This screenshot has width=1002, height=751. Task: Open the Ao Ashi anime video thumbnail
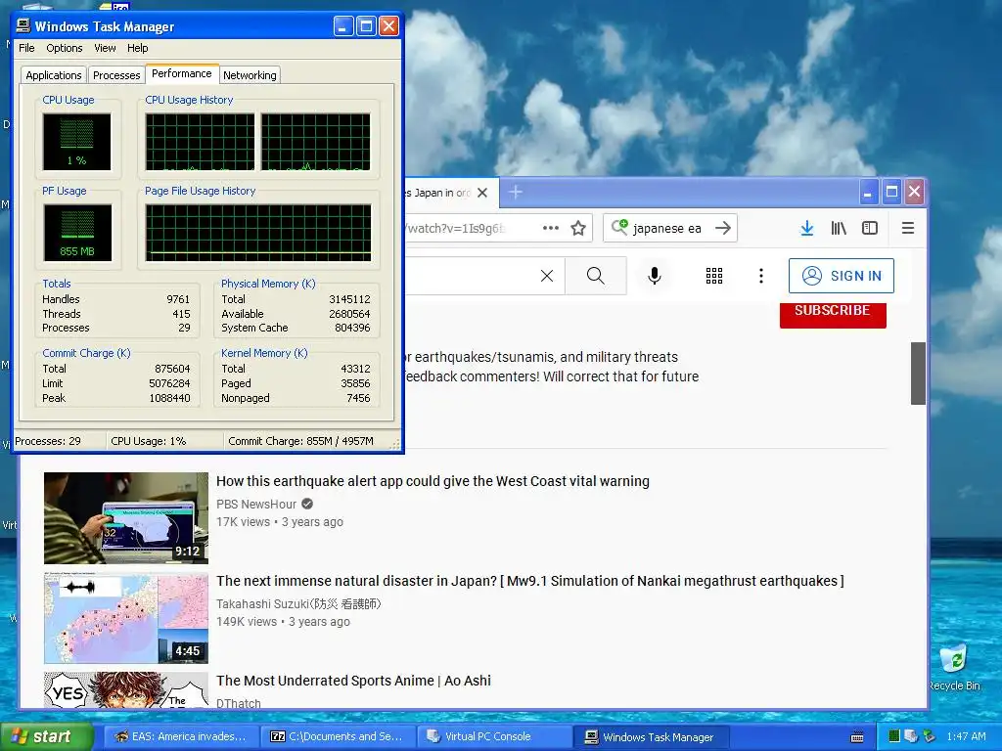click(x=126, y=689)
